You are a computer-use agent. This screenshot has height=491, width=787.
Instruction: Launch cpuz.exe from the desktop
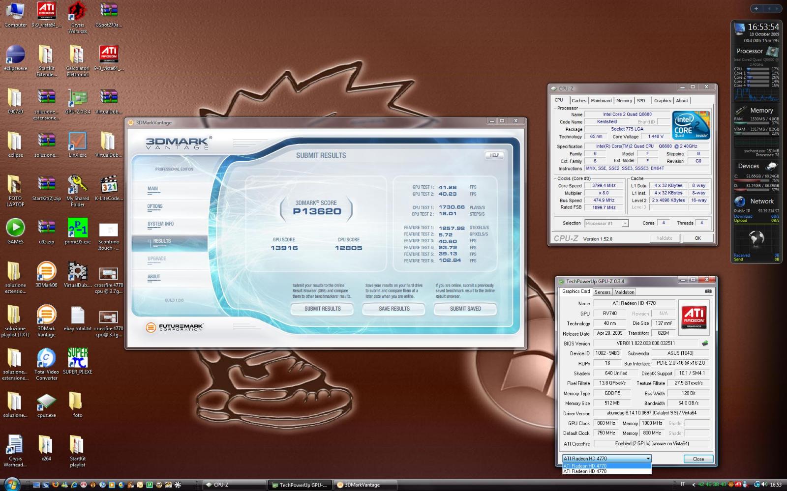click(46, 404)
